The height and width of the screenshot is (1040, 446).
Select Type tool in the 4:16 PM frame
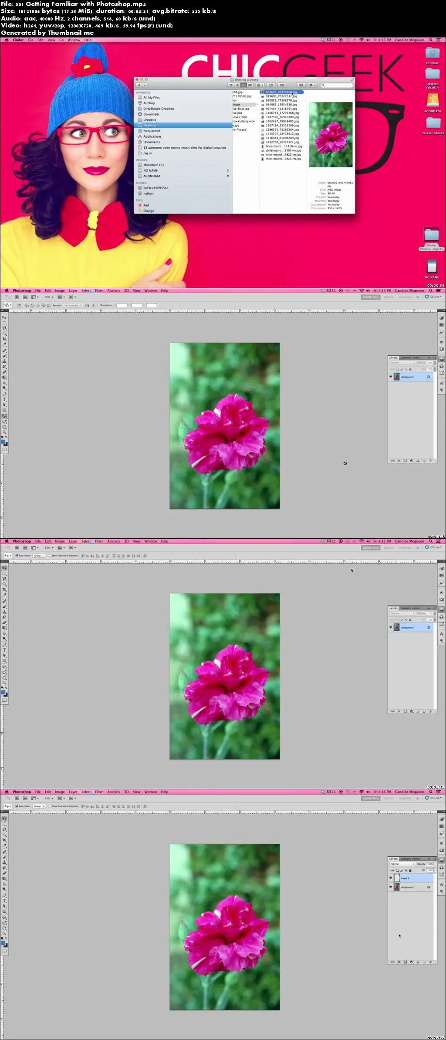tap(4, 901)
